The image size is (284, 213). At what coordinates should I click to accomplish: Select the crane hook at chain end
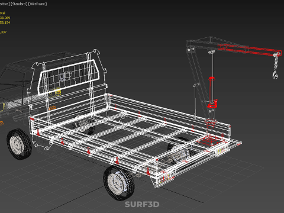[x=275, y=75]
